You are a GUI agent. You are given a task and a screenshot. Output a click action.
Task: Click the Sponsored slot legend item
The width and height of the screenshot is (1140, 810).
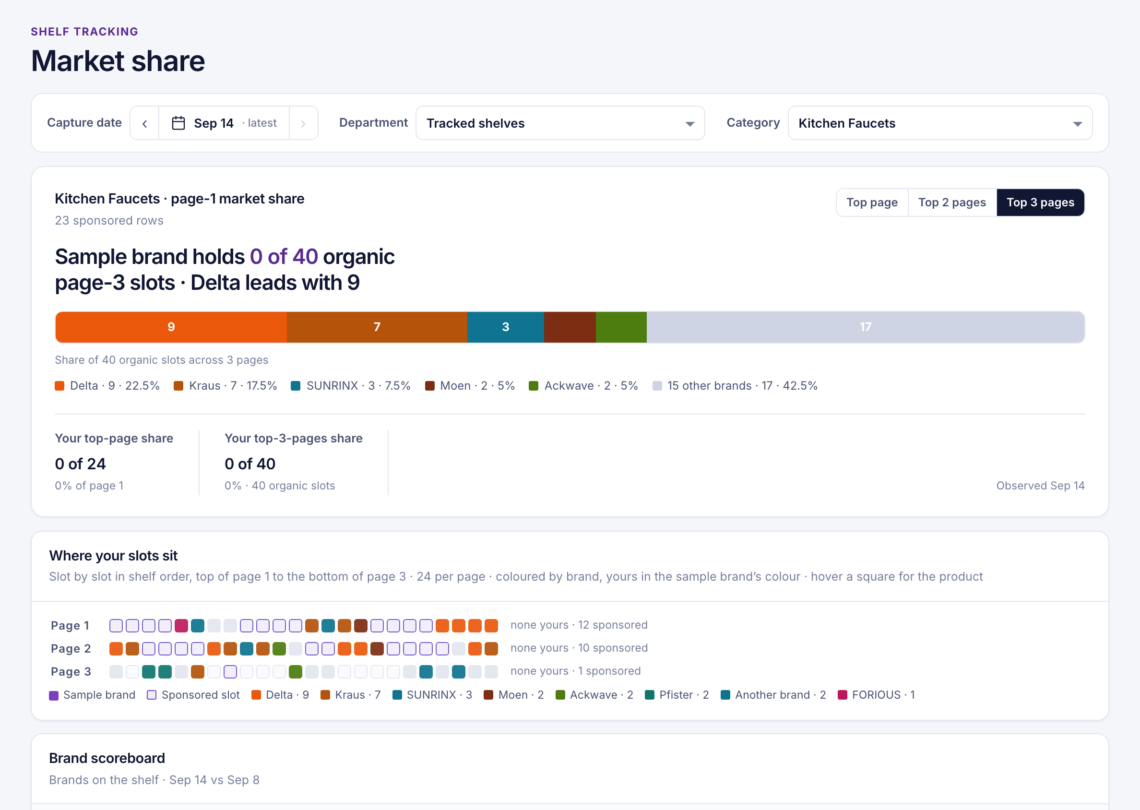coord(193,695)
